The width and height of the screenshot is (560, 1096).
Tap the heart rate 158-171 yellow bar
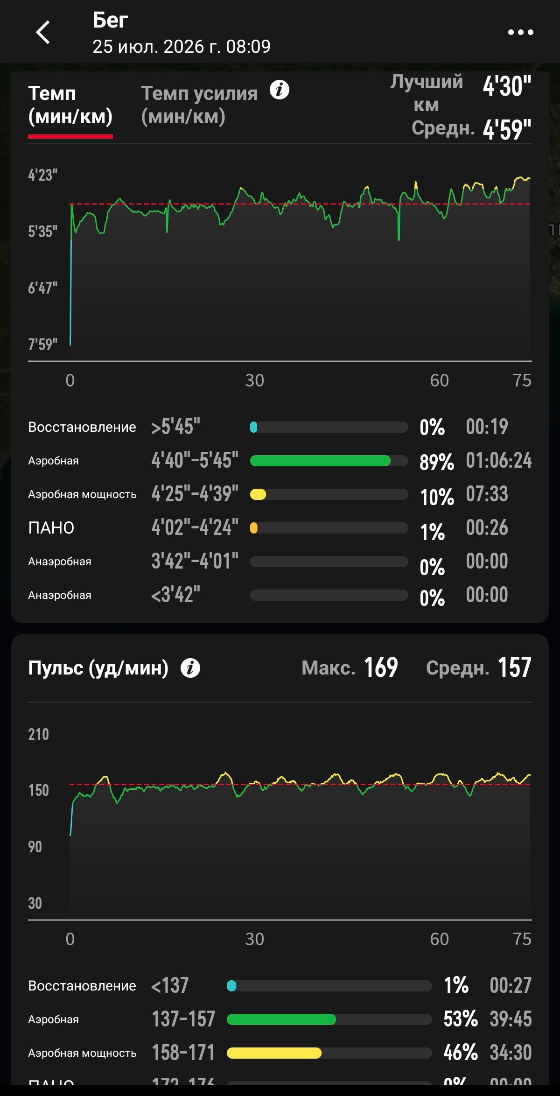(329, 1053)
